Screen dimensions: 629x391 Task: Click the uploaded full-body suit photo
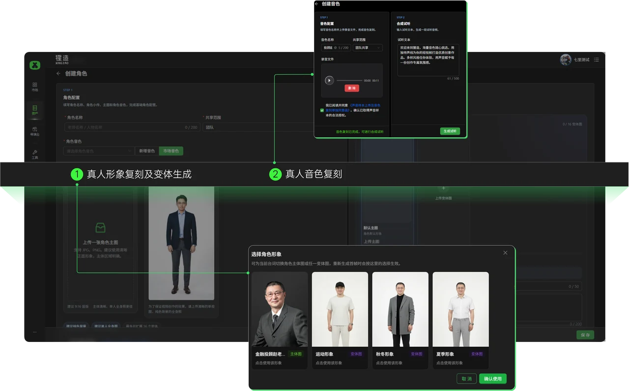(181, 243)
